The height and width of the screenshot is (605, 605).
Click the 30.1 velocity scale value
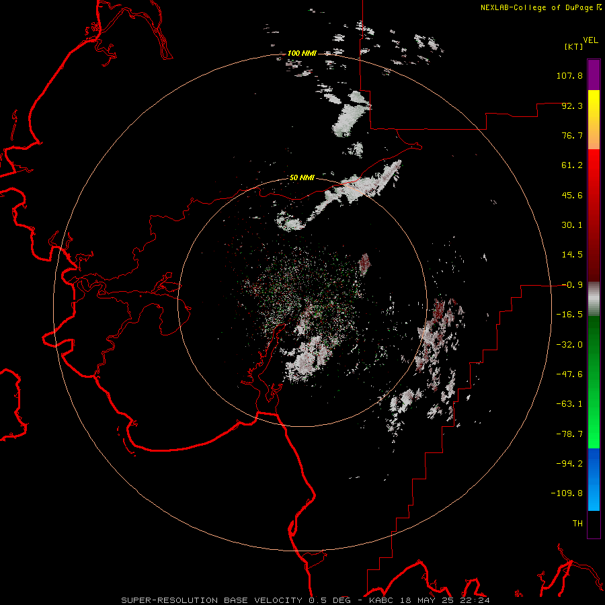[572, 225]
